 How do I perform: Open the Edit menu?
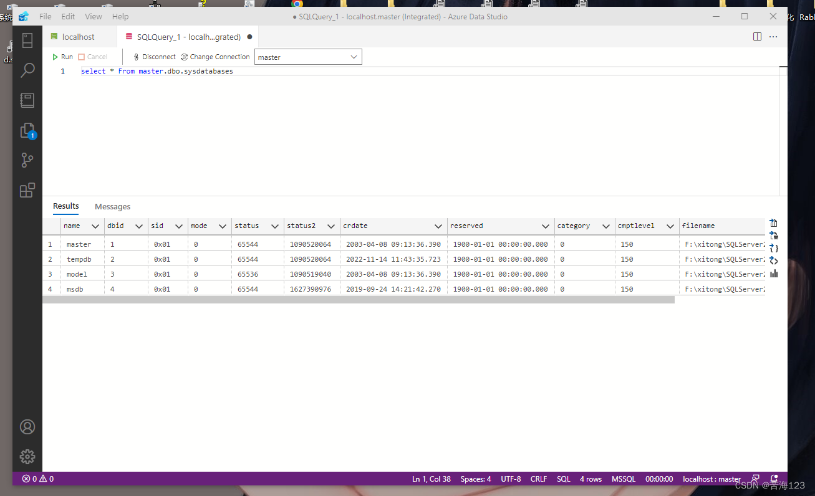pyautogui.click(x=68, y=17)
